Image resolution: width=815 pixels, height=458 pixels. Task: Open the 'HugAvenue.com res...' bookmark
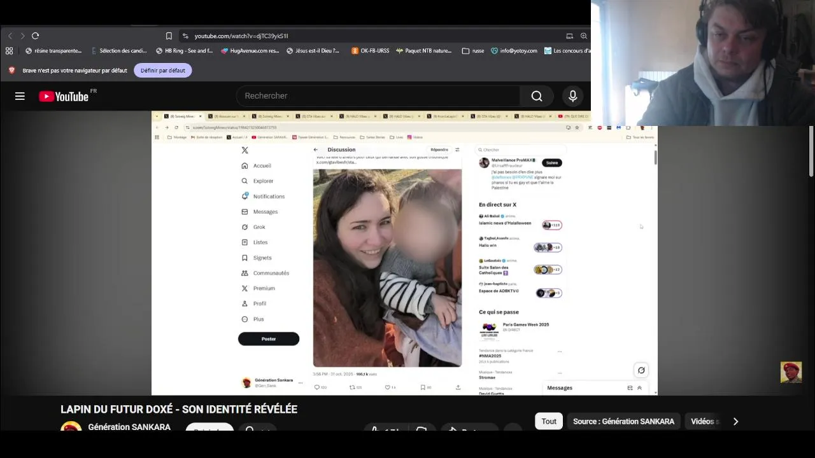pyautogui.click(x=250, y=51)
